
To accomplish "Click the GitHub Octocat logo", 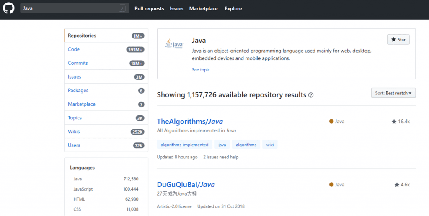I will click(x=9, y=8).
